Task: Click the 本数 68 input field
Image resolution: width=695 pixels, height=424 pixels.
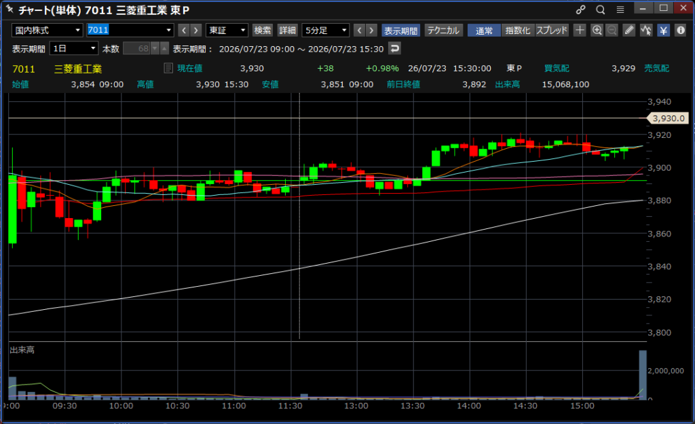Action: 137,48
